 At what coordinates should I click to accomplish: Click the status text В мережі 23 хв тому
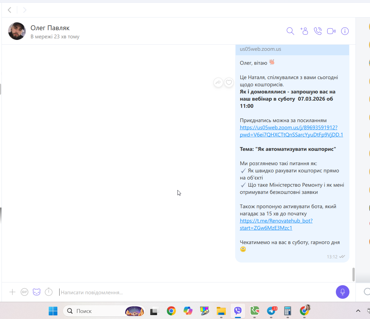point(55,37)
